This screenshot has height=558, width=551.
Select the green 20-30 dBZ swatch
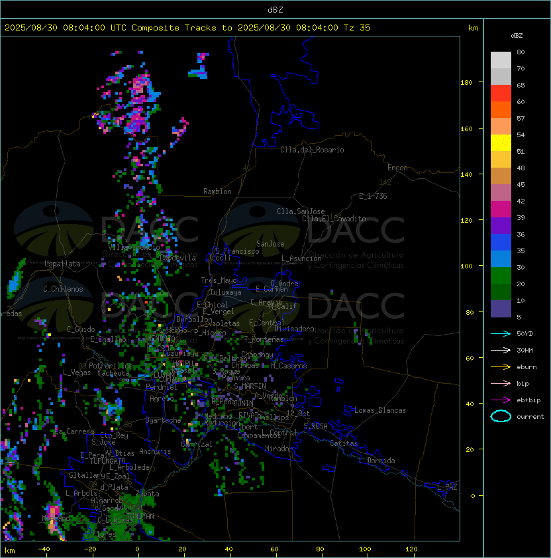[501, 276]
